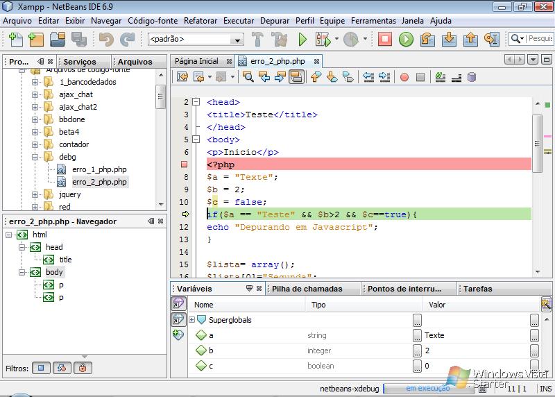This screenshot has height=397, width=555.
Task: Expand the bbclone folder
Action: (35, 119)
